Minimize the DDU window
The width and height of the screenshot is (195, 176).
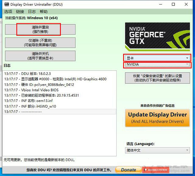click(159, 4)
